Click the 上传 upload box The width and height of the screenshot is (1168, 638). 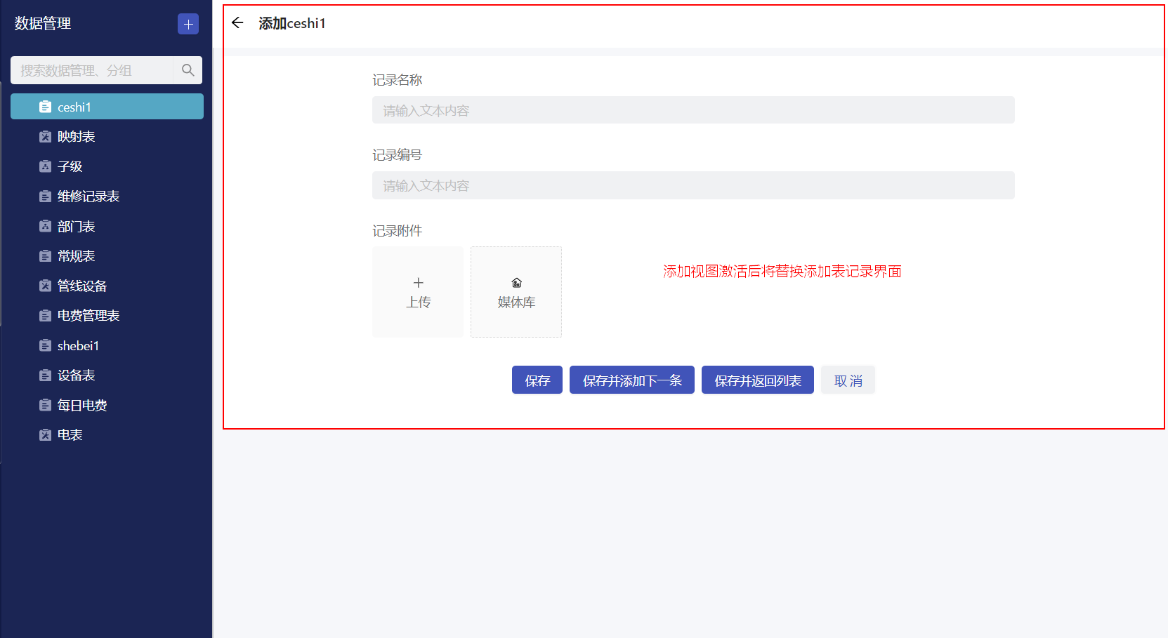click(418, 292)
